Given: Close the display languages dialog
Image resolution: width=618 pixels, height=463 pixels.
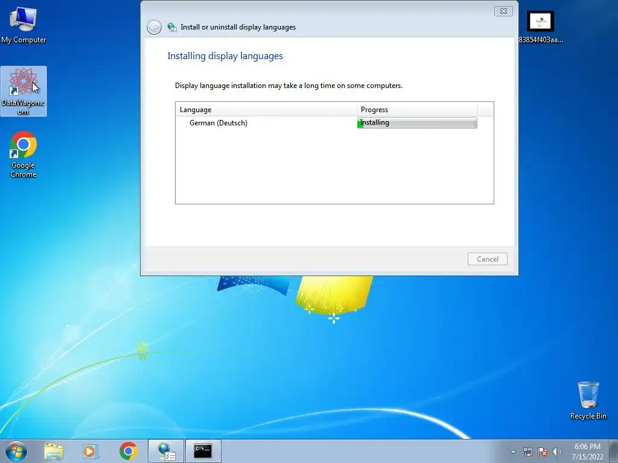Looking at the screenshot, I should coord(503,11).
